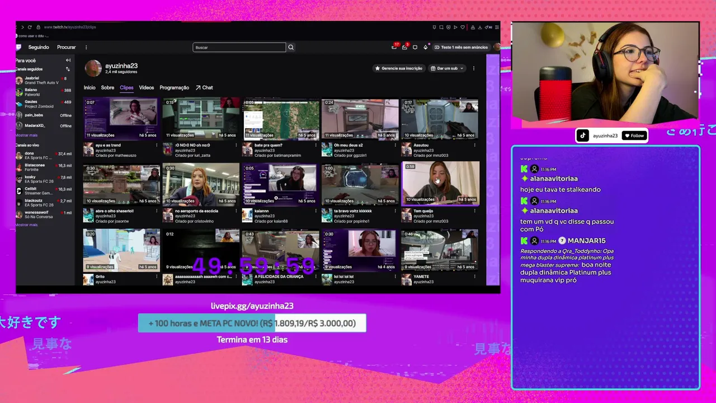Click the Follow button under the webcam
Screen dimensions: 716x403
pyautogui.click(x=634, y=135)
